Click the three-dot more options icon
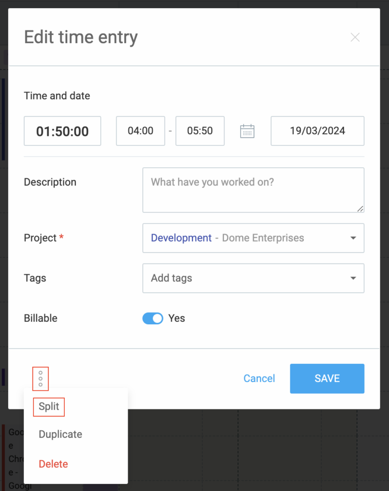This screenshot has width=389, height=491. tap(41, 379)
